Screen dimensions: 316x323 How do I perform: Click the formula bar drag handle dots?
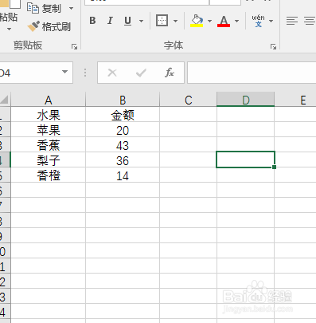[x=85, y=73]
